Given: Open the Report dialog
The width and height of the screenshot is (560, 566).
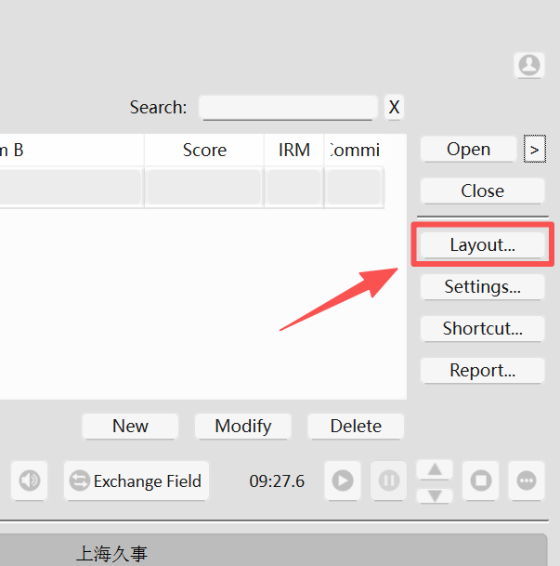Looking at the screenshot, I should tap(482, 370).
